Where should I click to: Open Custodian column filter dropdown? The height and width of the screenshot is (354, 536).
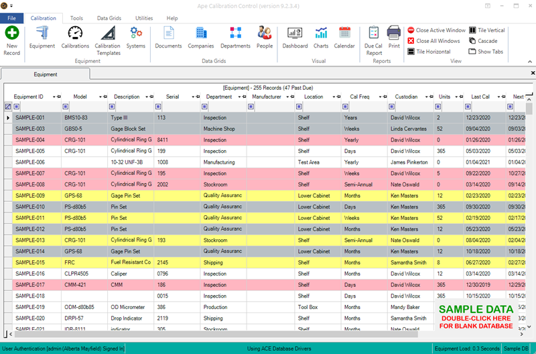click(x=427, y=97)
